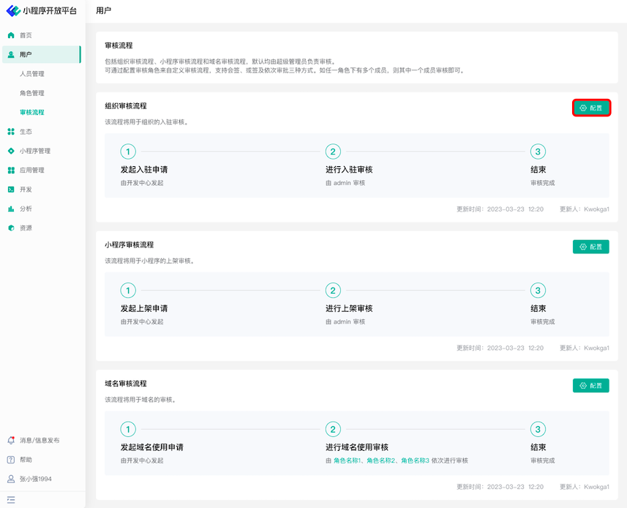Click 配置 button for 小程序审核流程

(x=590, y=247)
